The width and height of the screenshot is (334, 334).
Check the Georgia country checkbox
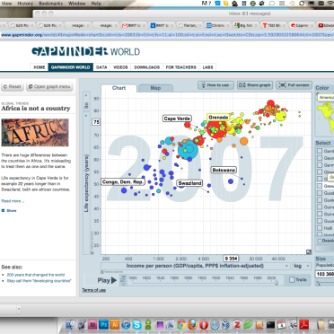coord(320,158)
